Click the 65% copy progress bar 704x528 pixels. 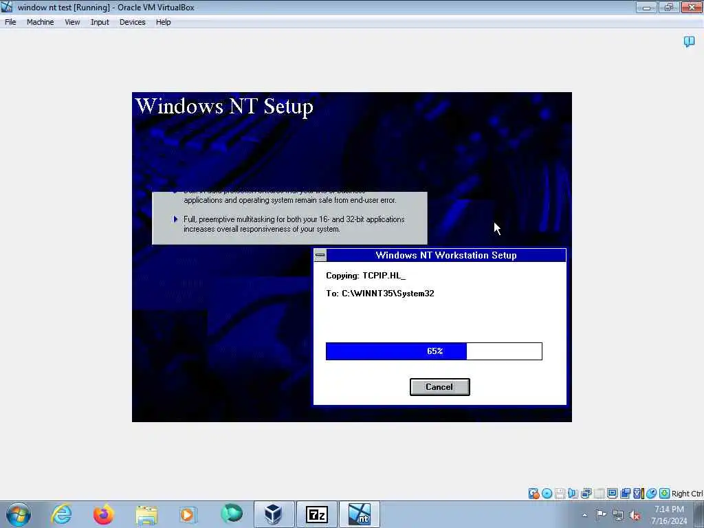[x=434, y=351]
